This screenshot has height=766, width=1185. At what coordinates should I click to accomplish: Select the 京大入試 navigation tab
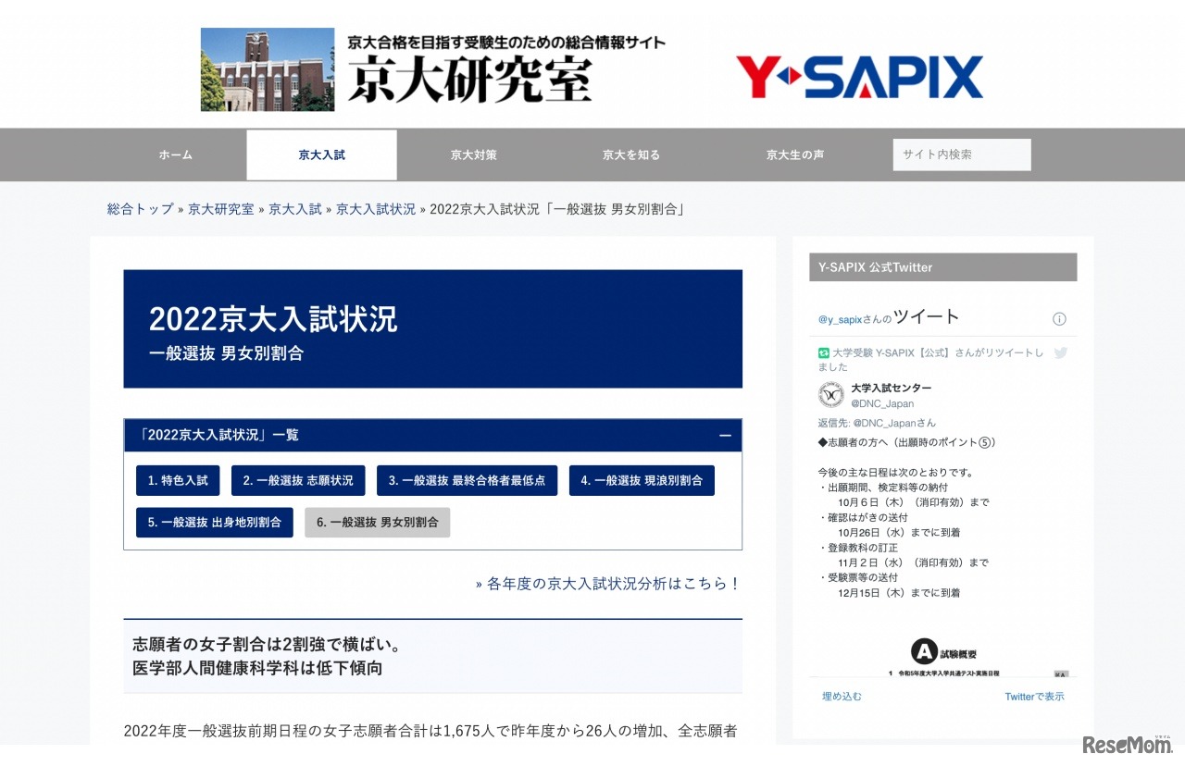coord(321,155)
